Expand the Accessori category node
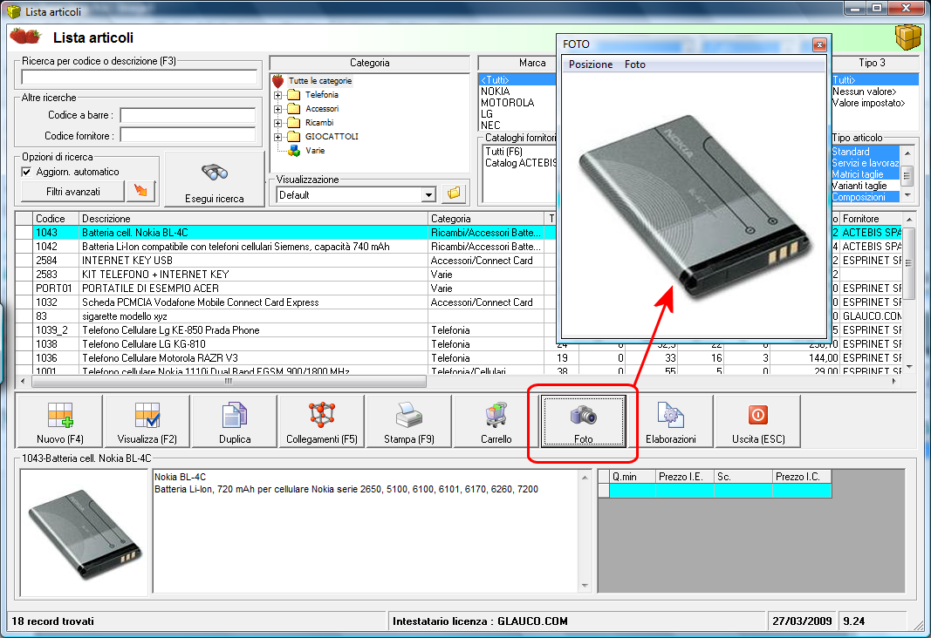 (x=277, y=109)
